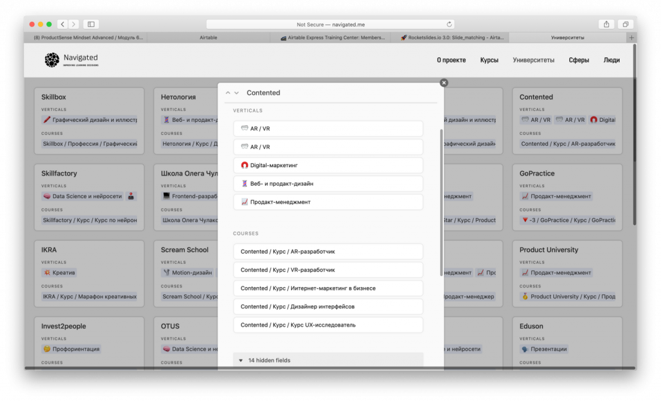Viewport: 661px width, 402px height.
Task: Click Digital tag in Contented background card
Action: pyautogui.click(x=602, y=120)
